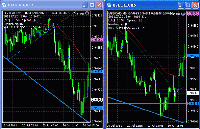Click 'MA! 1: H1.E50' line in M15 chart
The image size is (200, 129).
tap(22, 27)
